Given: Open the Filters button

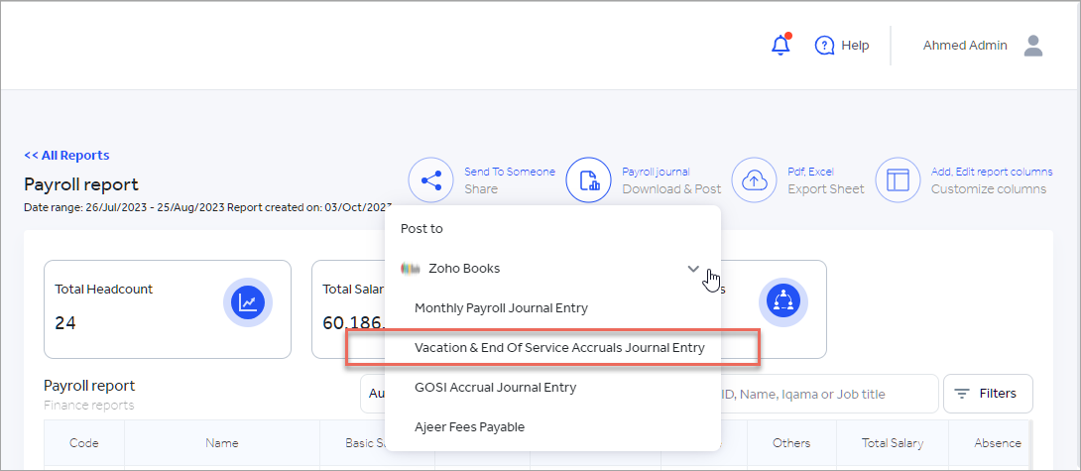Looking at the screenshot, I should pos(987,394).
